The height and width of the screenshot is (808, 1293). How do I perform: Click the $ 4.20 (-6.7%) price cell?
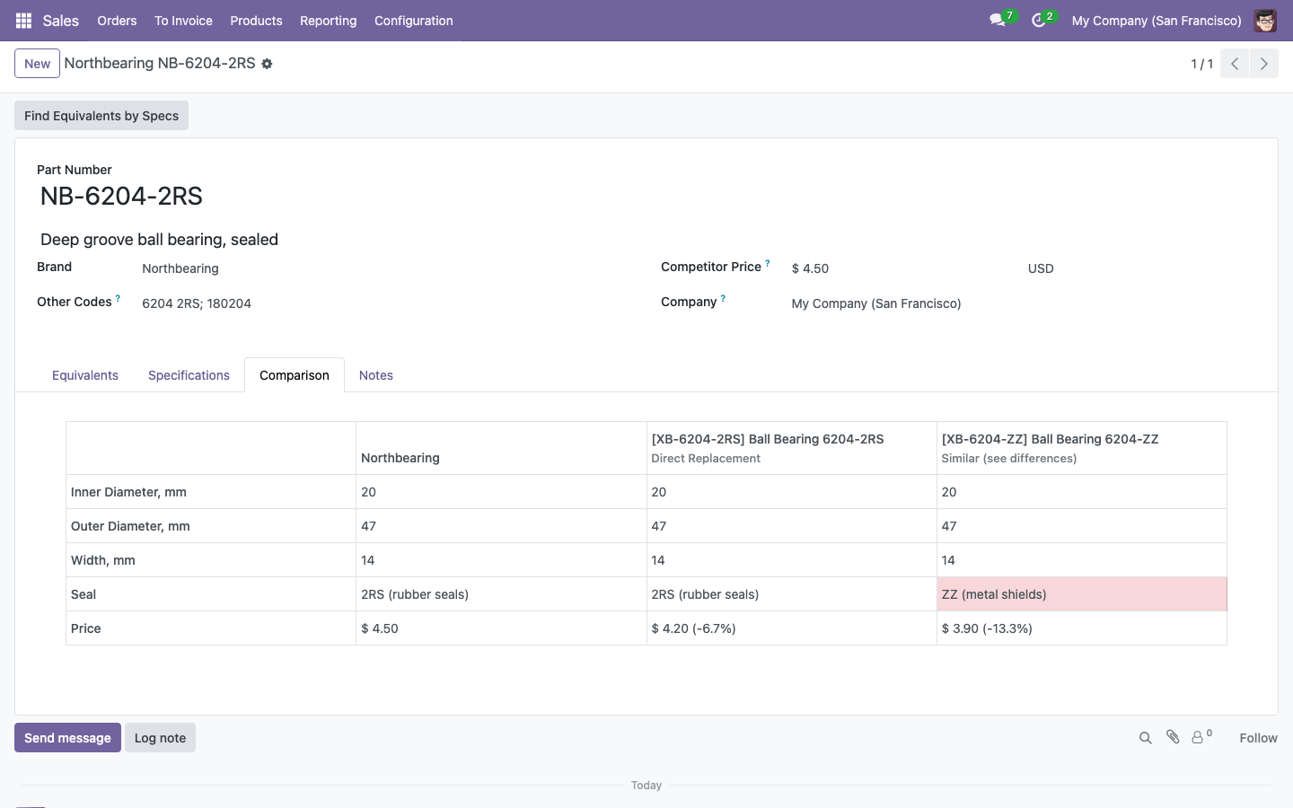coord(791,628)
